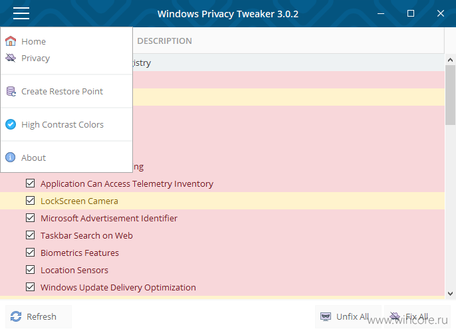
Task: Uncheck Microsoft Advertisement Identifier checkbox
Action: (x=31, y=218)
